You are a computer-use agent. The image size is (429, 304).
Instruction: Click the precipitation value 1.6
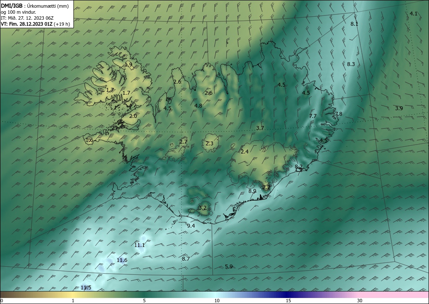click(x=89, y=140)
